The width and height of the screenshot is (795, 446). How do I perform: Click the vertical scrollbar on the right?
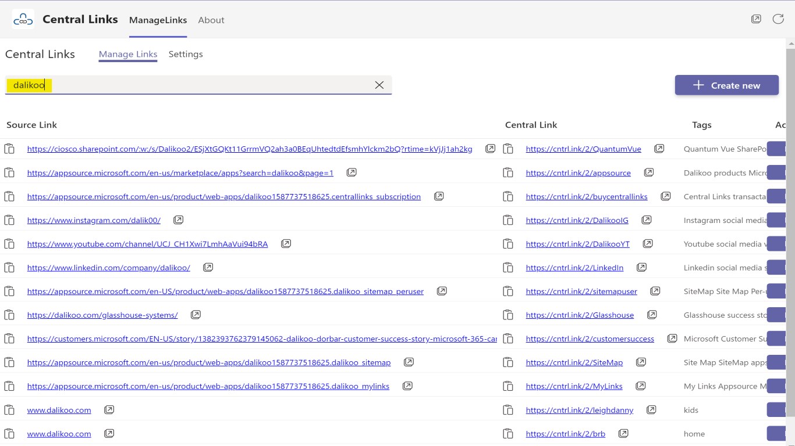[790, 232]
